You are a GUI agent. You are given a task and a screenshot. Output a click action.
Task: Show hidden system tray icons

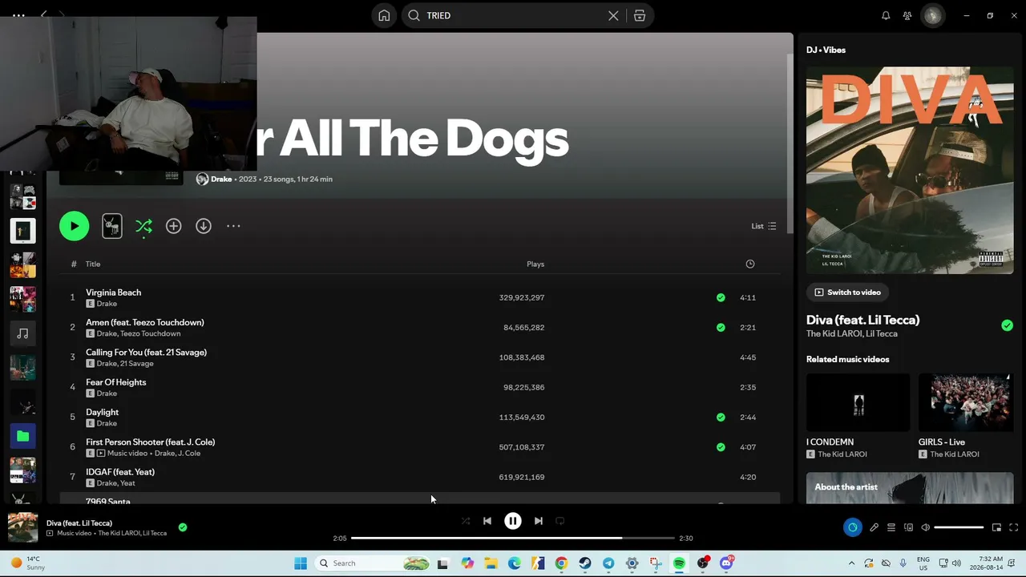[x=851, y=563]
